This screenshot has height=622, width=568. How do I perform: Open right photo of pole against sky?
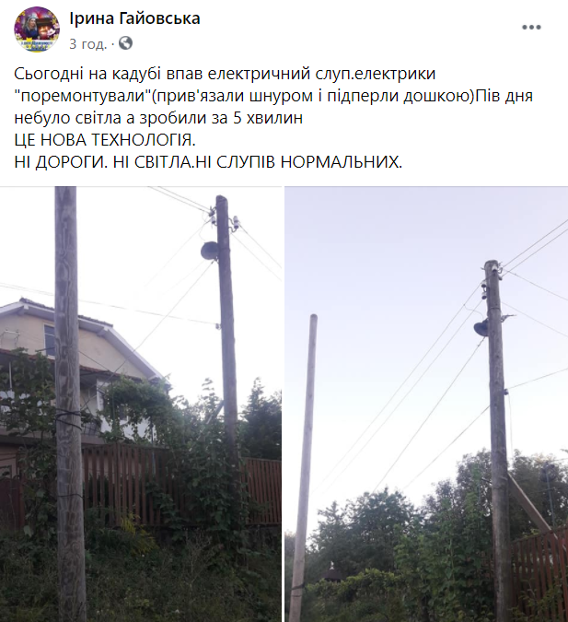point(426,404)
